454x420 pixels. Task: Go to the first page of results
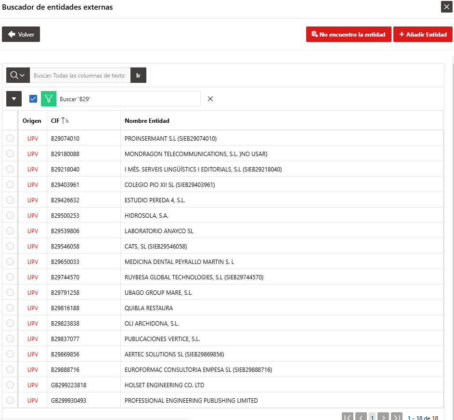[x=348, y=417]
